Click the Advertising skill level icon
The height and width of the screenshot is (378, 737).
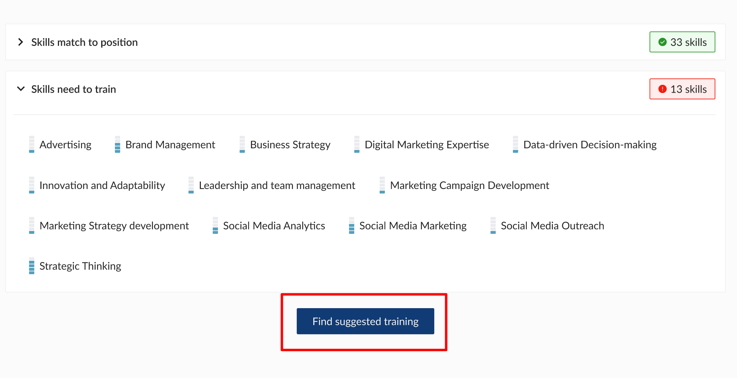[32, 145]
